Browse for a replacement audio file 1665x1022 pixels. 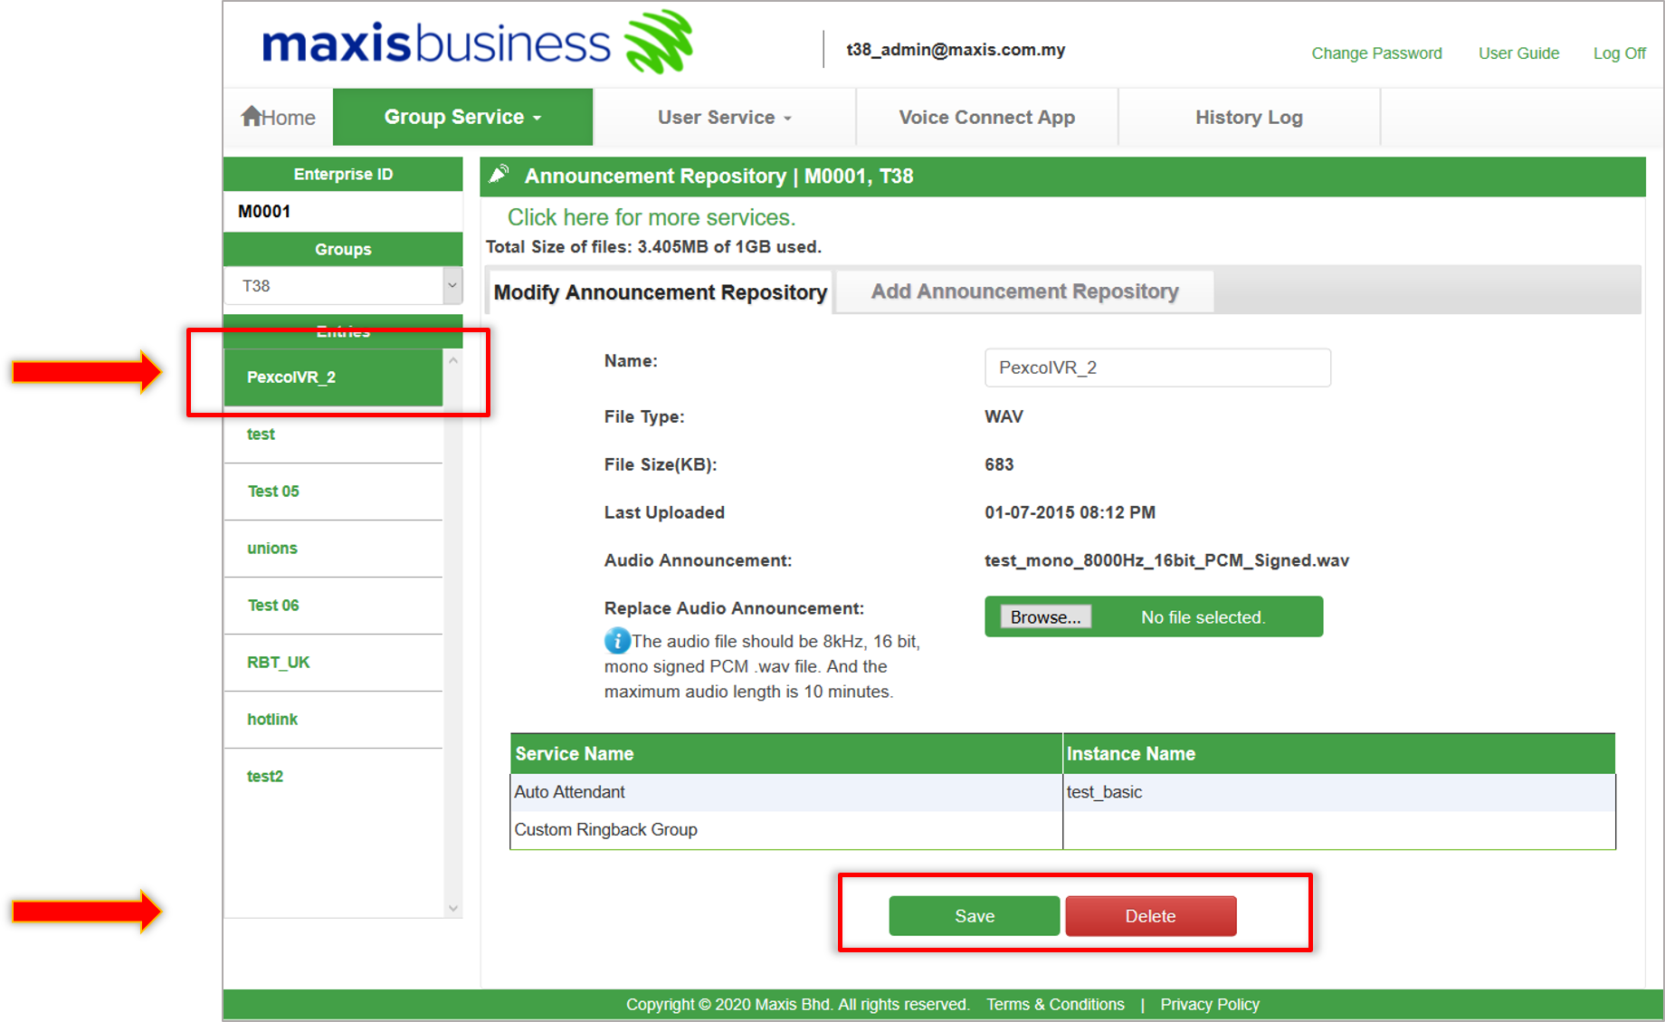pos(1045,616)
